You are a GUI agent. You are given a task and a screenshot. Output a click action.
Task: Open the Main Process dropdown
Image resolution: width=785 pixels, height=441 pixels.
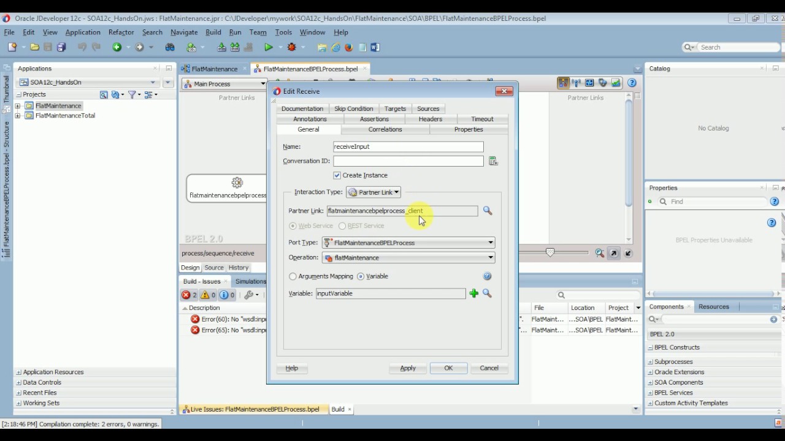(x=224, y=84)
